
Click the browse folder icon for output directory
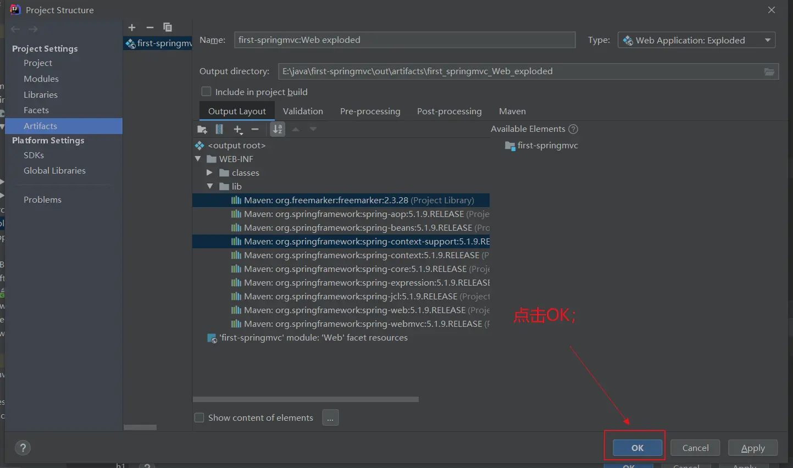click(769, 71)
